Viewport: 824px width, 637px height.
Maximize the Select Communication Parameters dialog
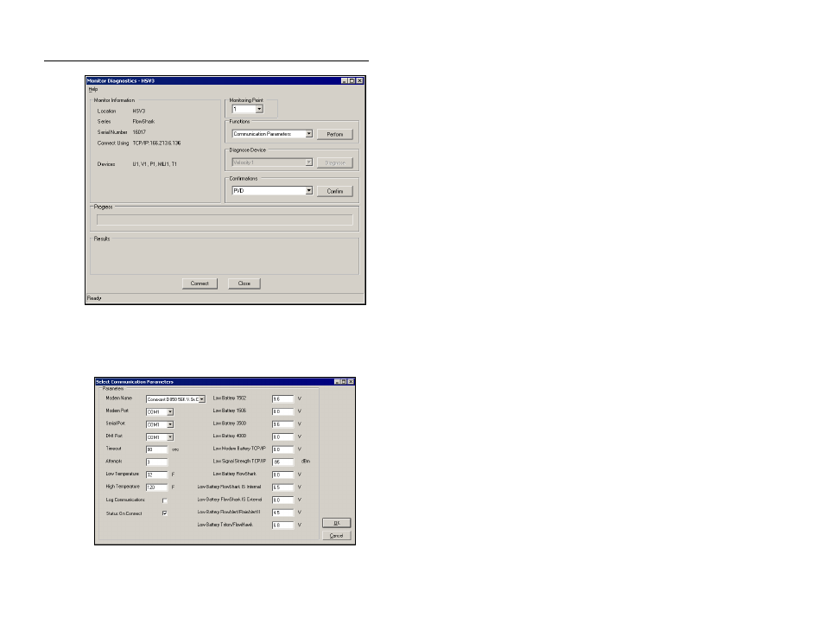click(344, 382)
